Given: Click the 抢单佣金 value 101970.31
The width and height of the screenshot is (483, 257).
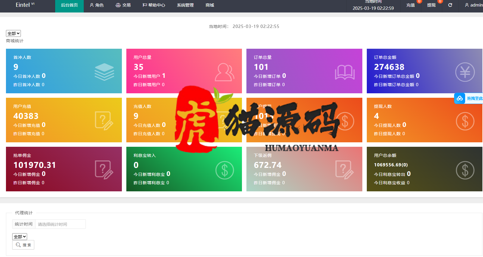Looking at the screenshot, I should point(35,165).
